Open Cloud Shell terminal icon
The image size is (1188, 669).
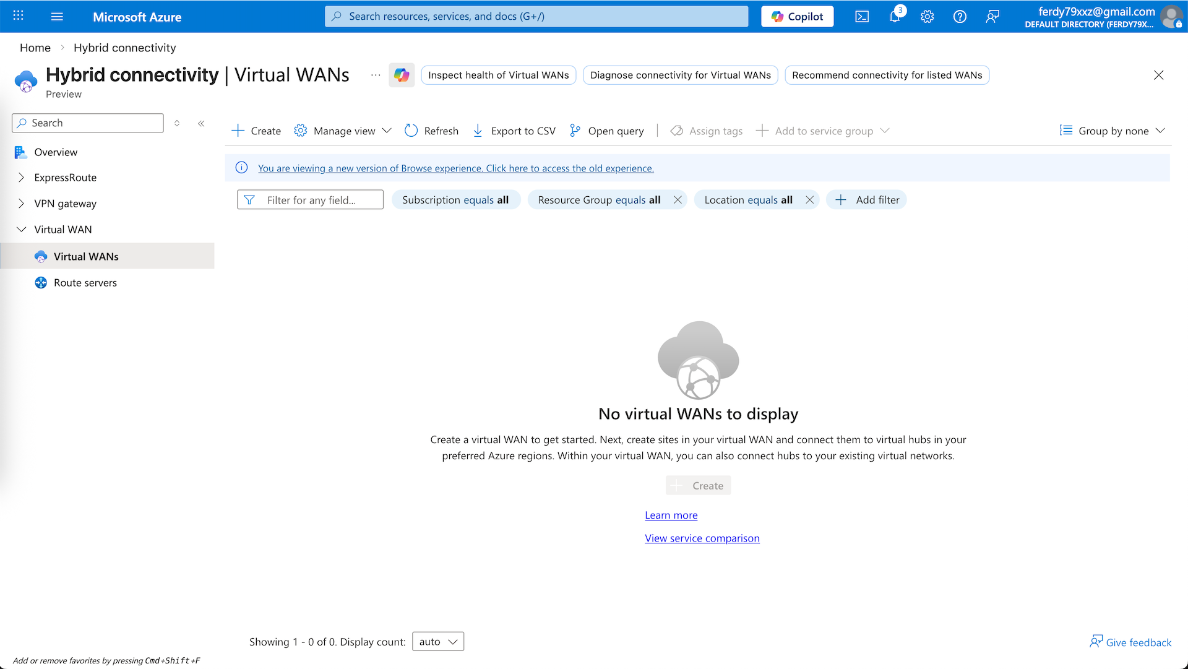click(862, 17)
